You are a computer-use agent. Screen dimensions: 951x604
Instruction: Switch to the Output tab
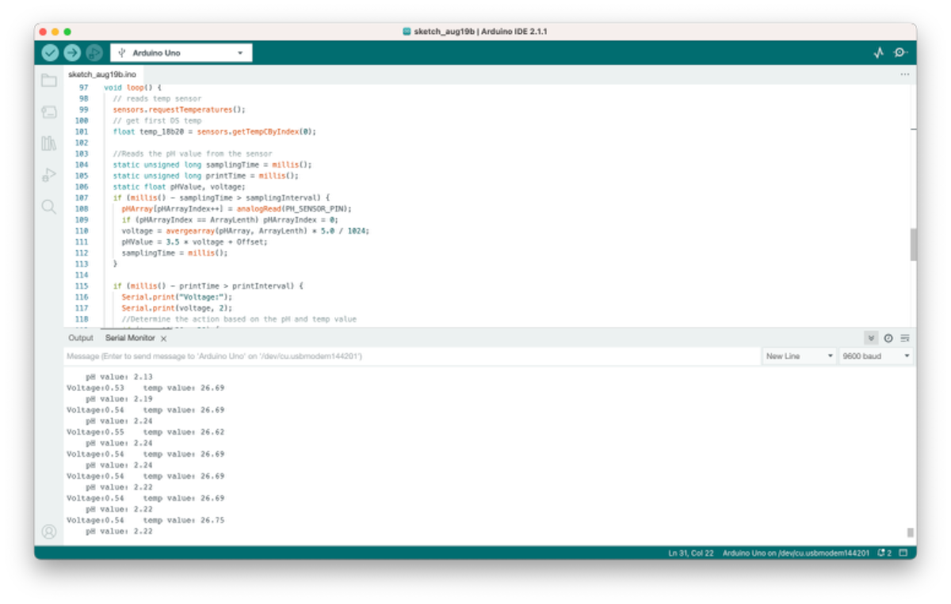[x=81, y=338]
